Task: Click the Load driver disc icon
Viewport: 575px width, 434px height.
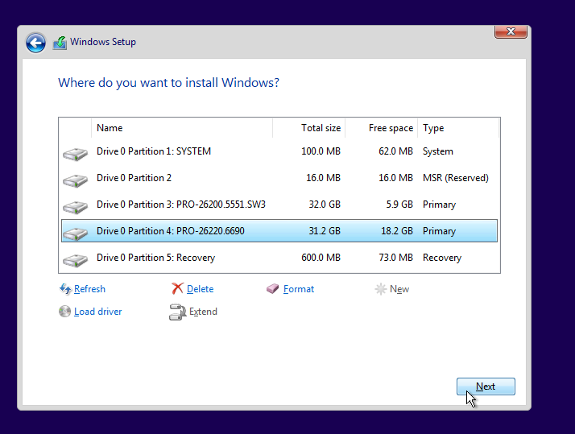Action: [64, 312]
